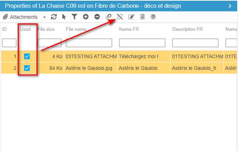Click the link attachment chain icon
Viewport: 239px width, 151px height.
(109, 17)
